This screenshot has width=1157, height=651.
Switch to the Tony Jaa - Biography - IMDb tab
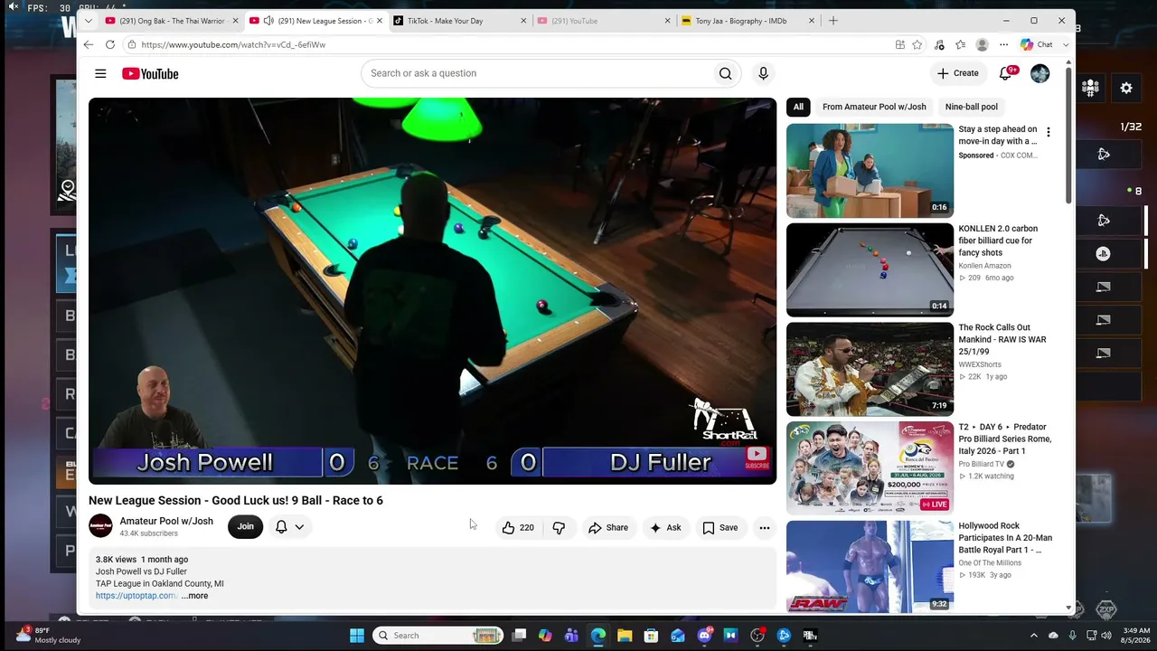pos(748,21)
